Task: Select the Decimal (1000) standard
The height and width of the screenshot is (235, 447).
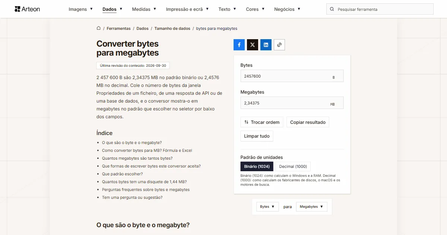Action: [x=293, y=166]
